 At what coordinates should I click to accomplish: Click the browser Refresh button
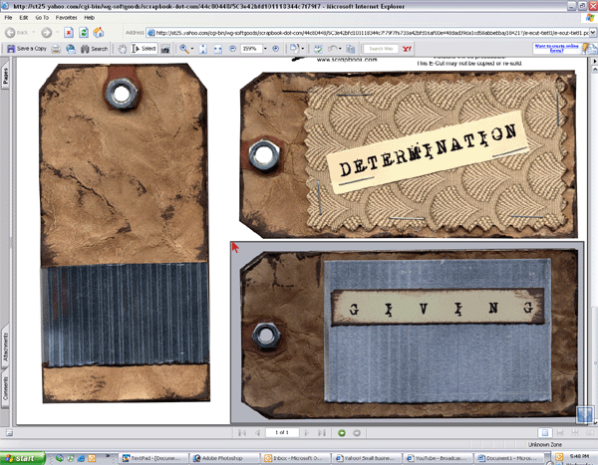pyautogui.click(x=84, y=32)
